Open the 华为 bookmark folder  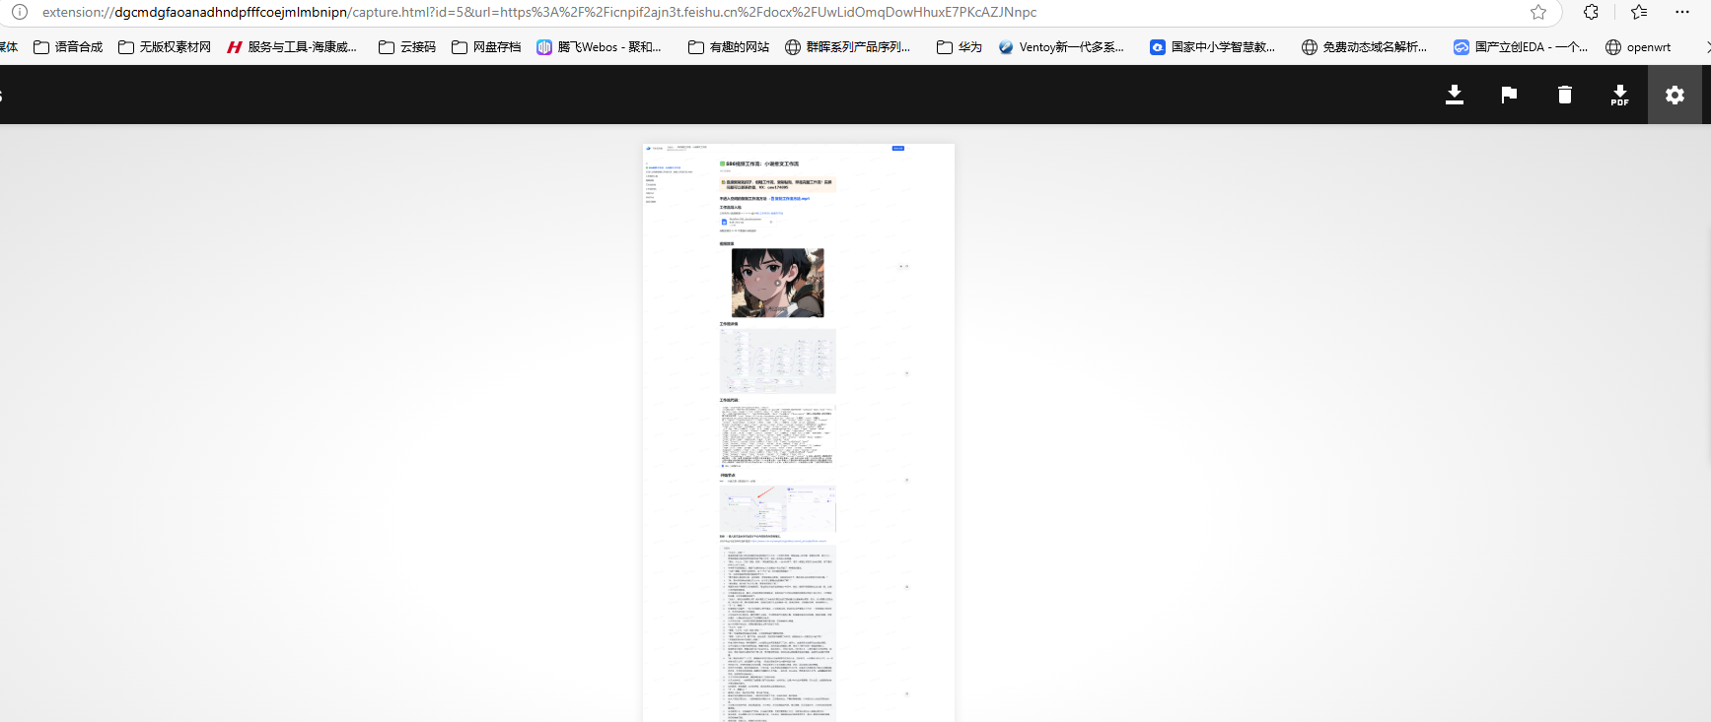click(960, 47)
